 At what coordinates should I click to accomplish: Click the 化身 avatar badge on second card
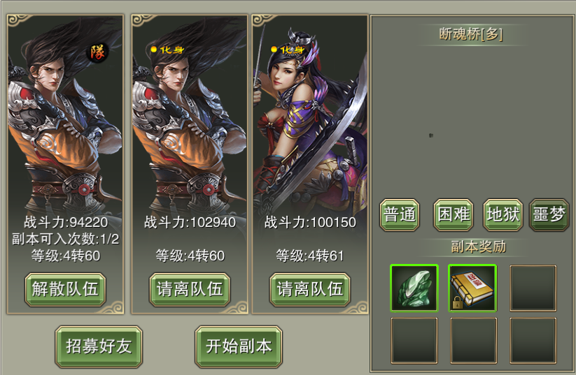[167, 50]
